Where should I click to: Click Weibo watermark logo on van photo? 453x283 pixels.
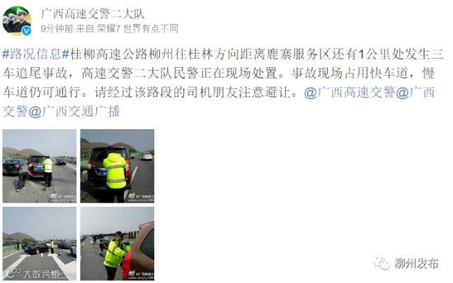tap(132, 196)
